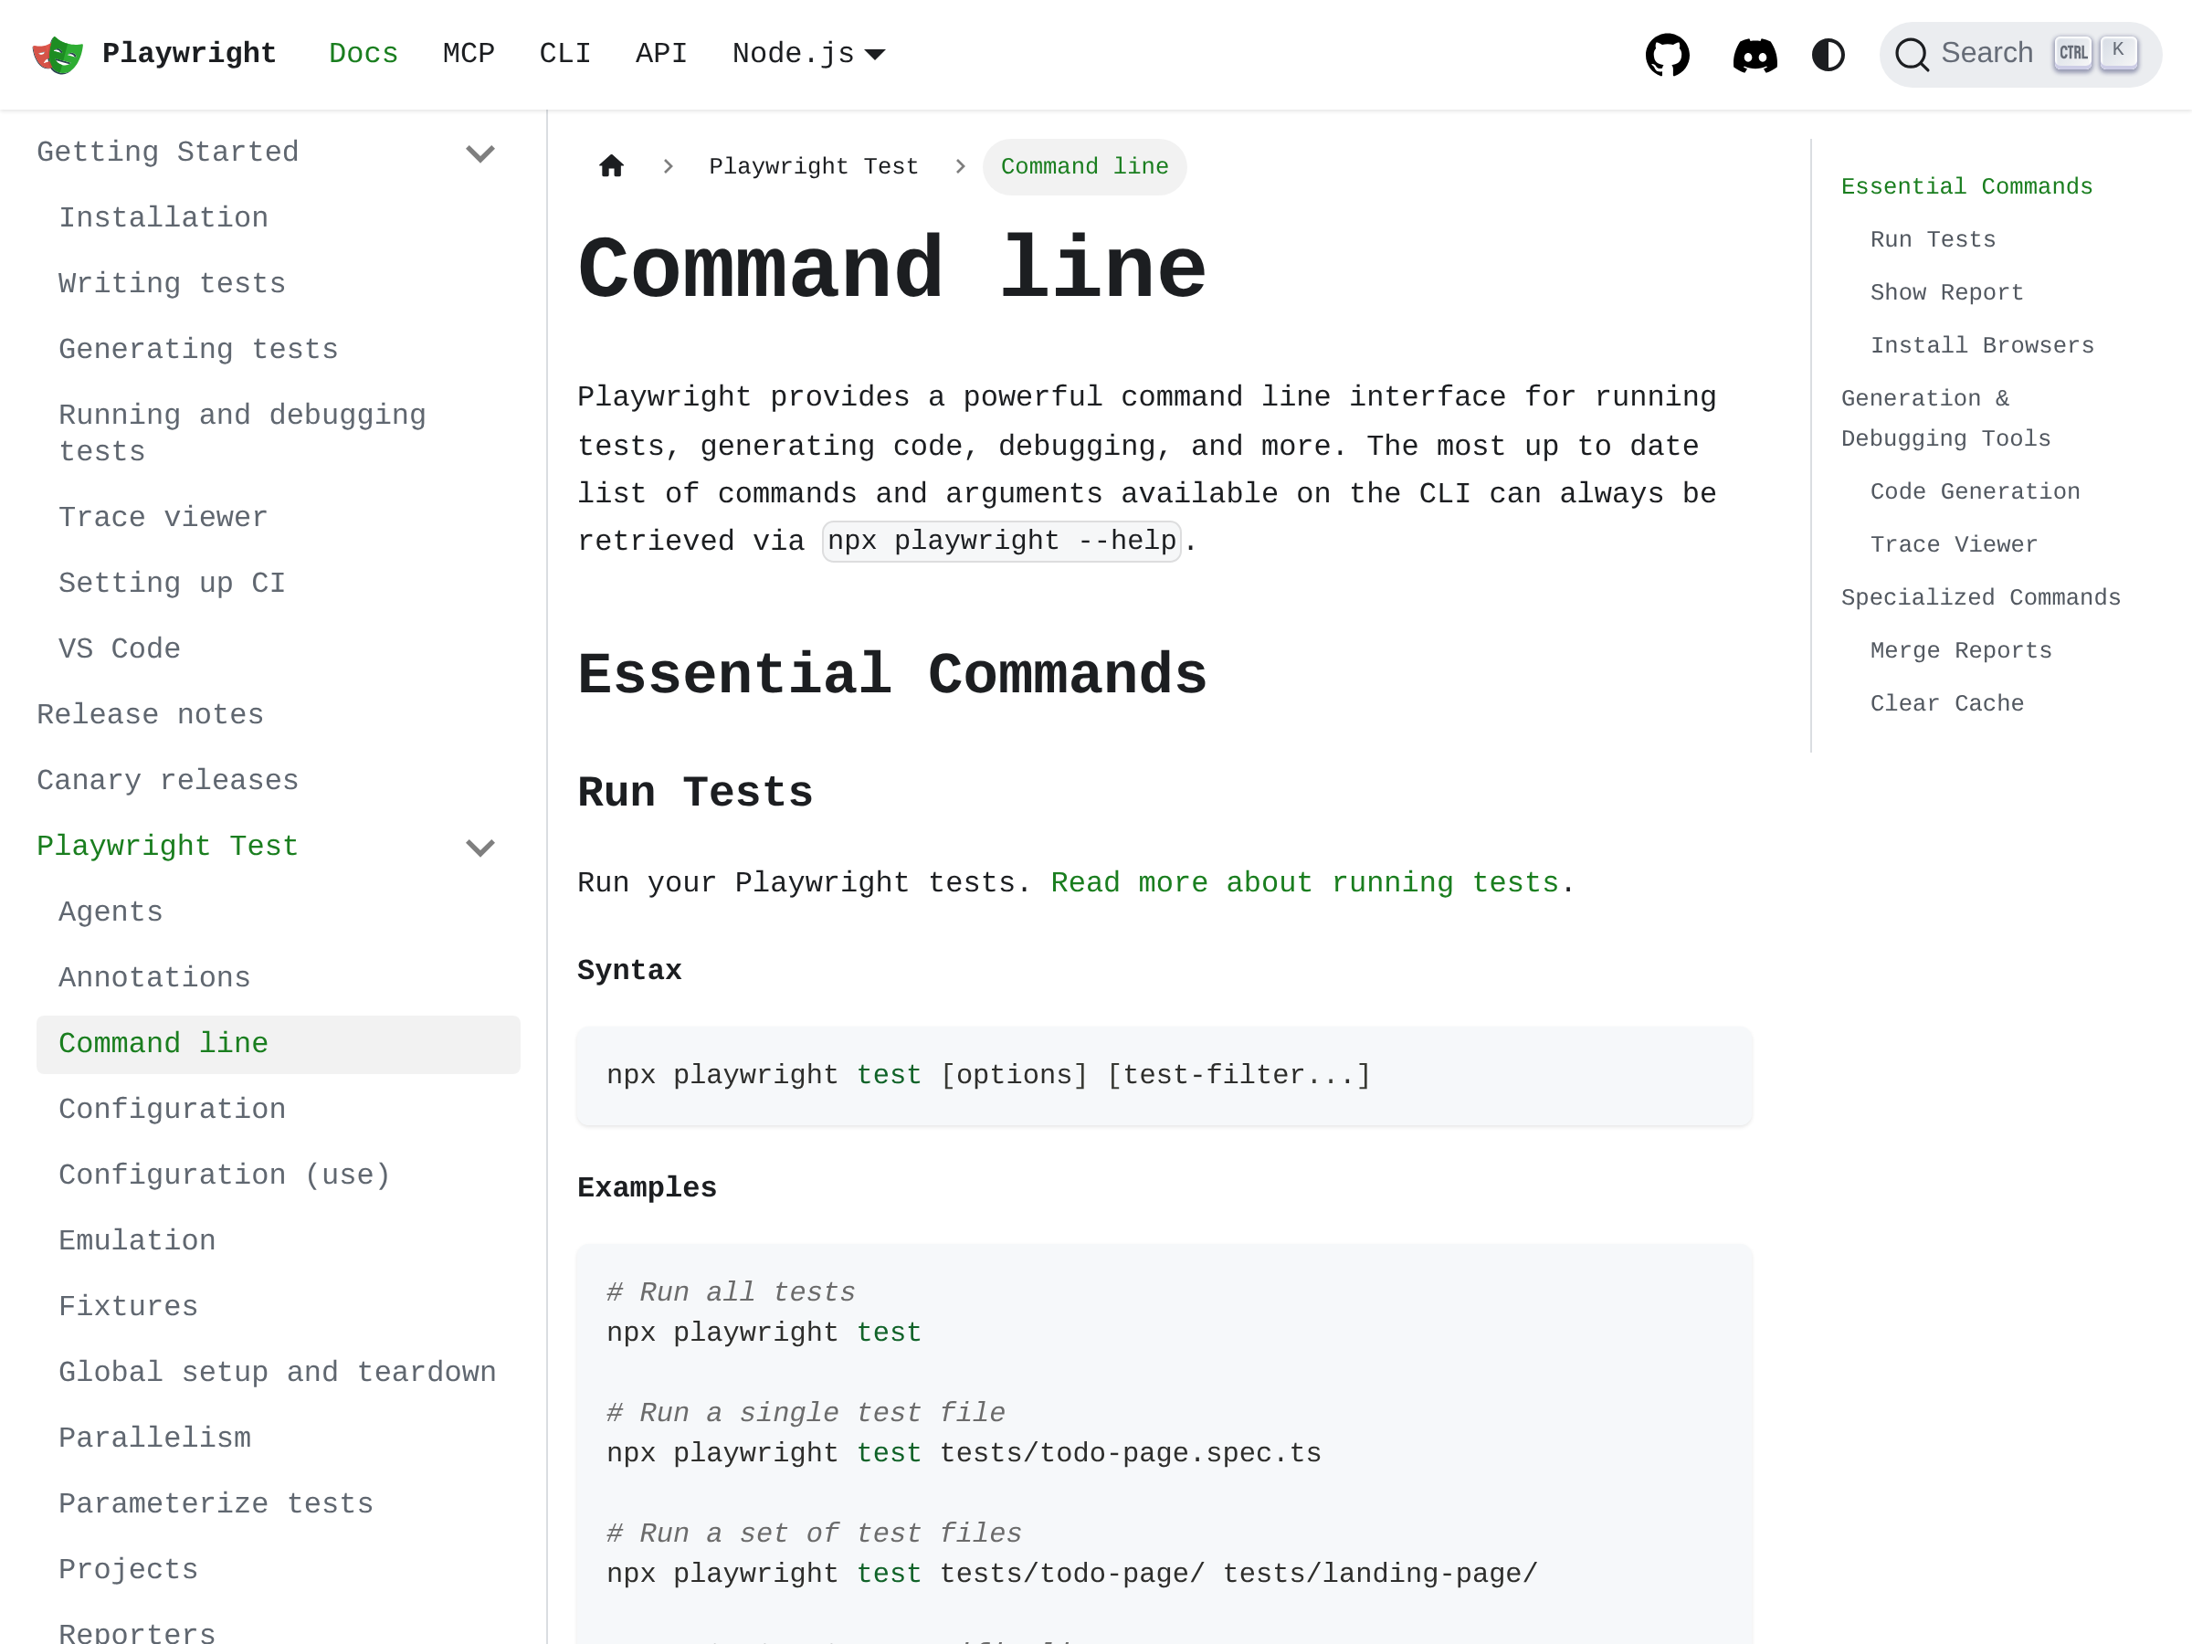This screenshot has width=2192, height=1644.
Task: Go to Playwright Test breadcrumb
Action: point(814,166)
